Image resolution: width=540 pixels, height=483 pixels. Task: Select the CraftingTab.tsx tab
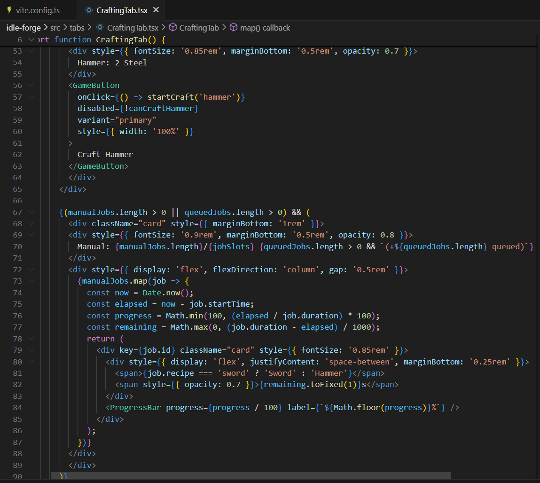121,10
